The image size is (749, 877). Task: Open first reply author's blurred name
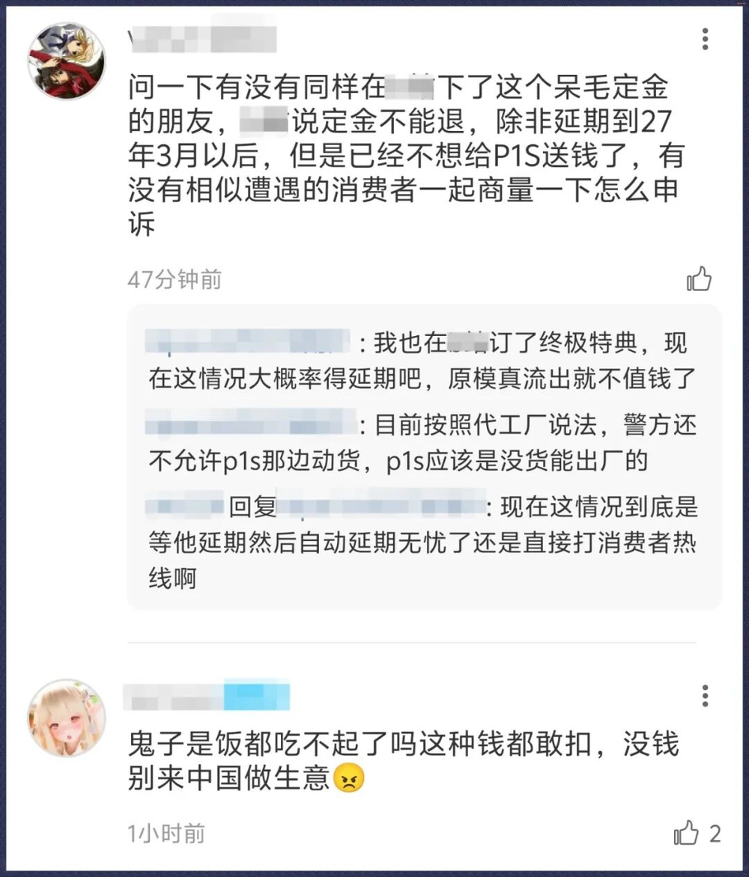[x=247, y=342]
